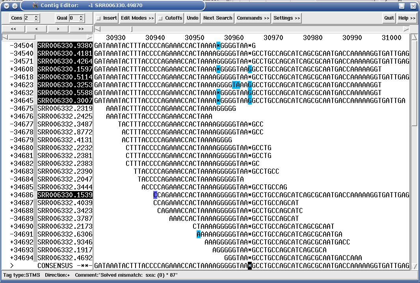The width and height of the screenshot is (420, 283).
Task: Click the horizontal sequence scrollbar thumb
Action: point(131,29)
